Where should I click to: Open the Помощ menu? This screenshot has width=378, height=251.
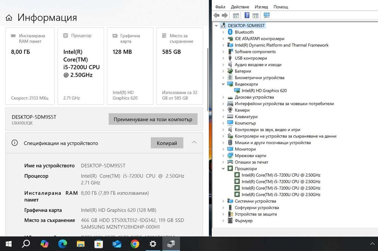click(x=281, y=7)
